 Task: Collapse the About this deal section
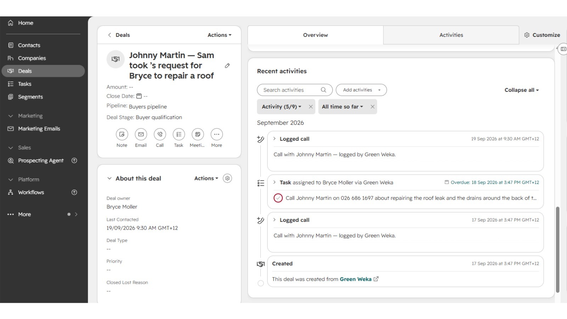click(110, 178)
